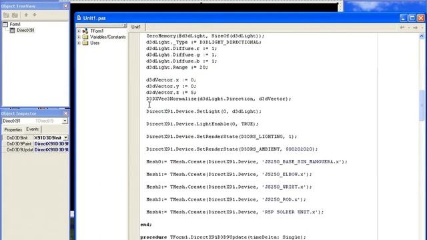The height and width of the screenshot is (240, 427).
Task: Click the OnD3D9Paint handler value
Action: (x=51, y=144)
